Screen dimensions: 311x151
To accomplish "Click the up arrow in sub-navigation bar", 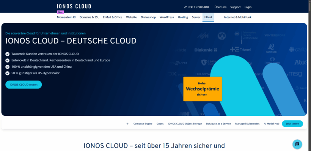I will click(127, 124).
